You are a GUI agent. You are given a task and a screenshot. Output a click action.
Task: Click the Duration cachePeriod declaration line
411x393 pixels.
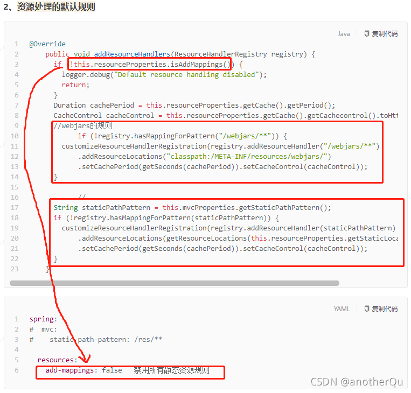click(194, 106)
